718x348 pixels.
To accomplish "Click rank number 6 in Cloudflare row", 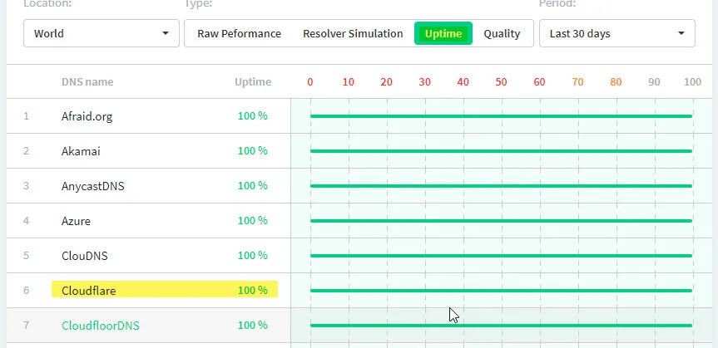I will pyautogui.click(x=26, y=291).
